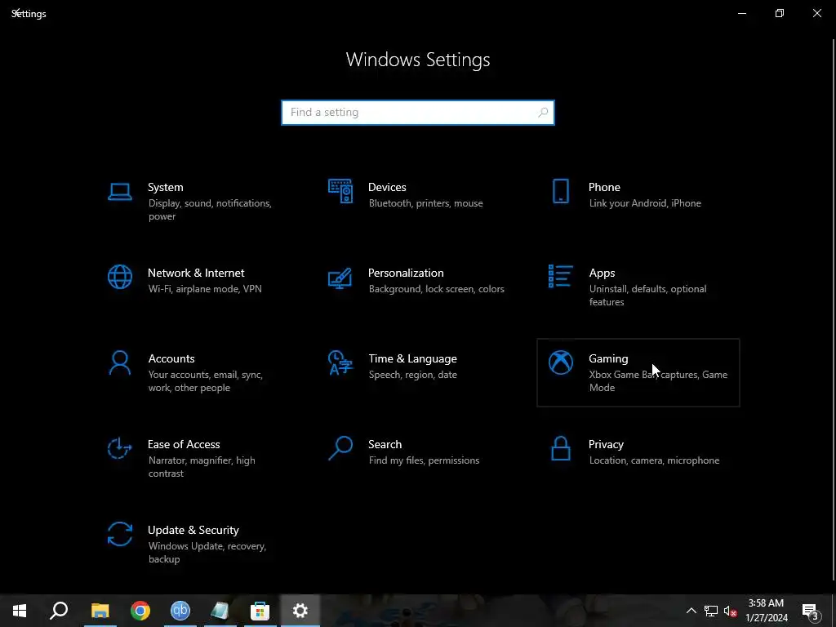Click the Ease of Access icon
The height and width of the screenshot is (627, 836).
pyautogui.click(x=119, y=448)
